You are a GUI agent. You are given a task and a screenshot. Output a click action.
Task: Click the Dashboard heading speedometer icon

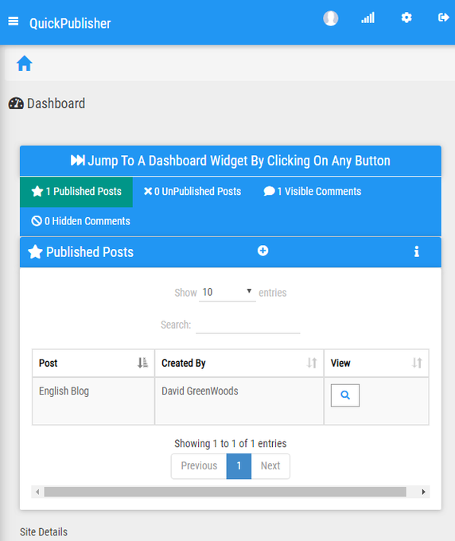point(16,103)
